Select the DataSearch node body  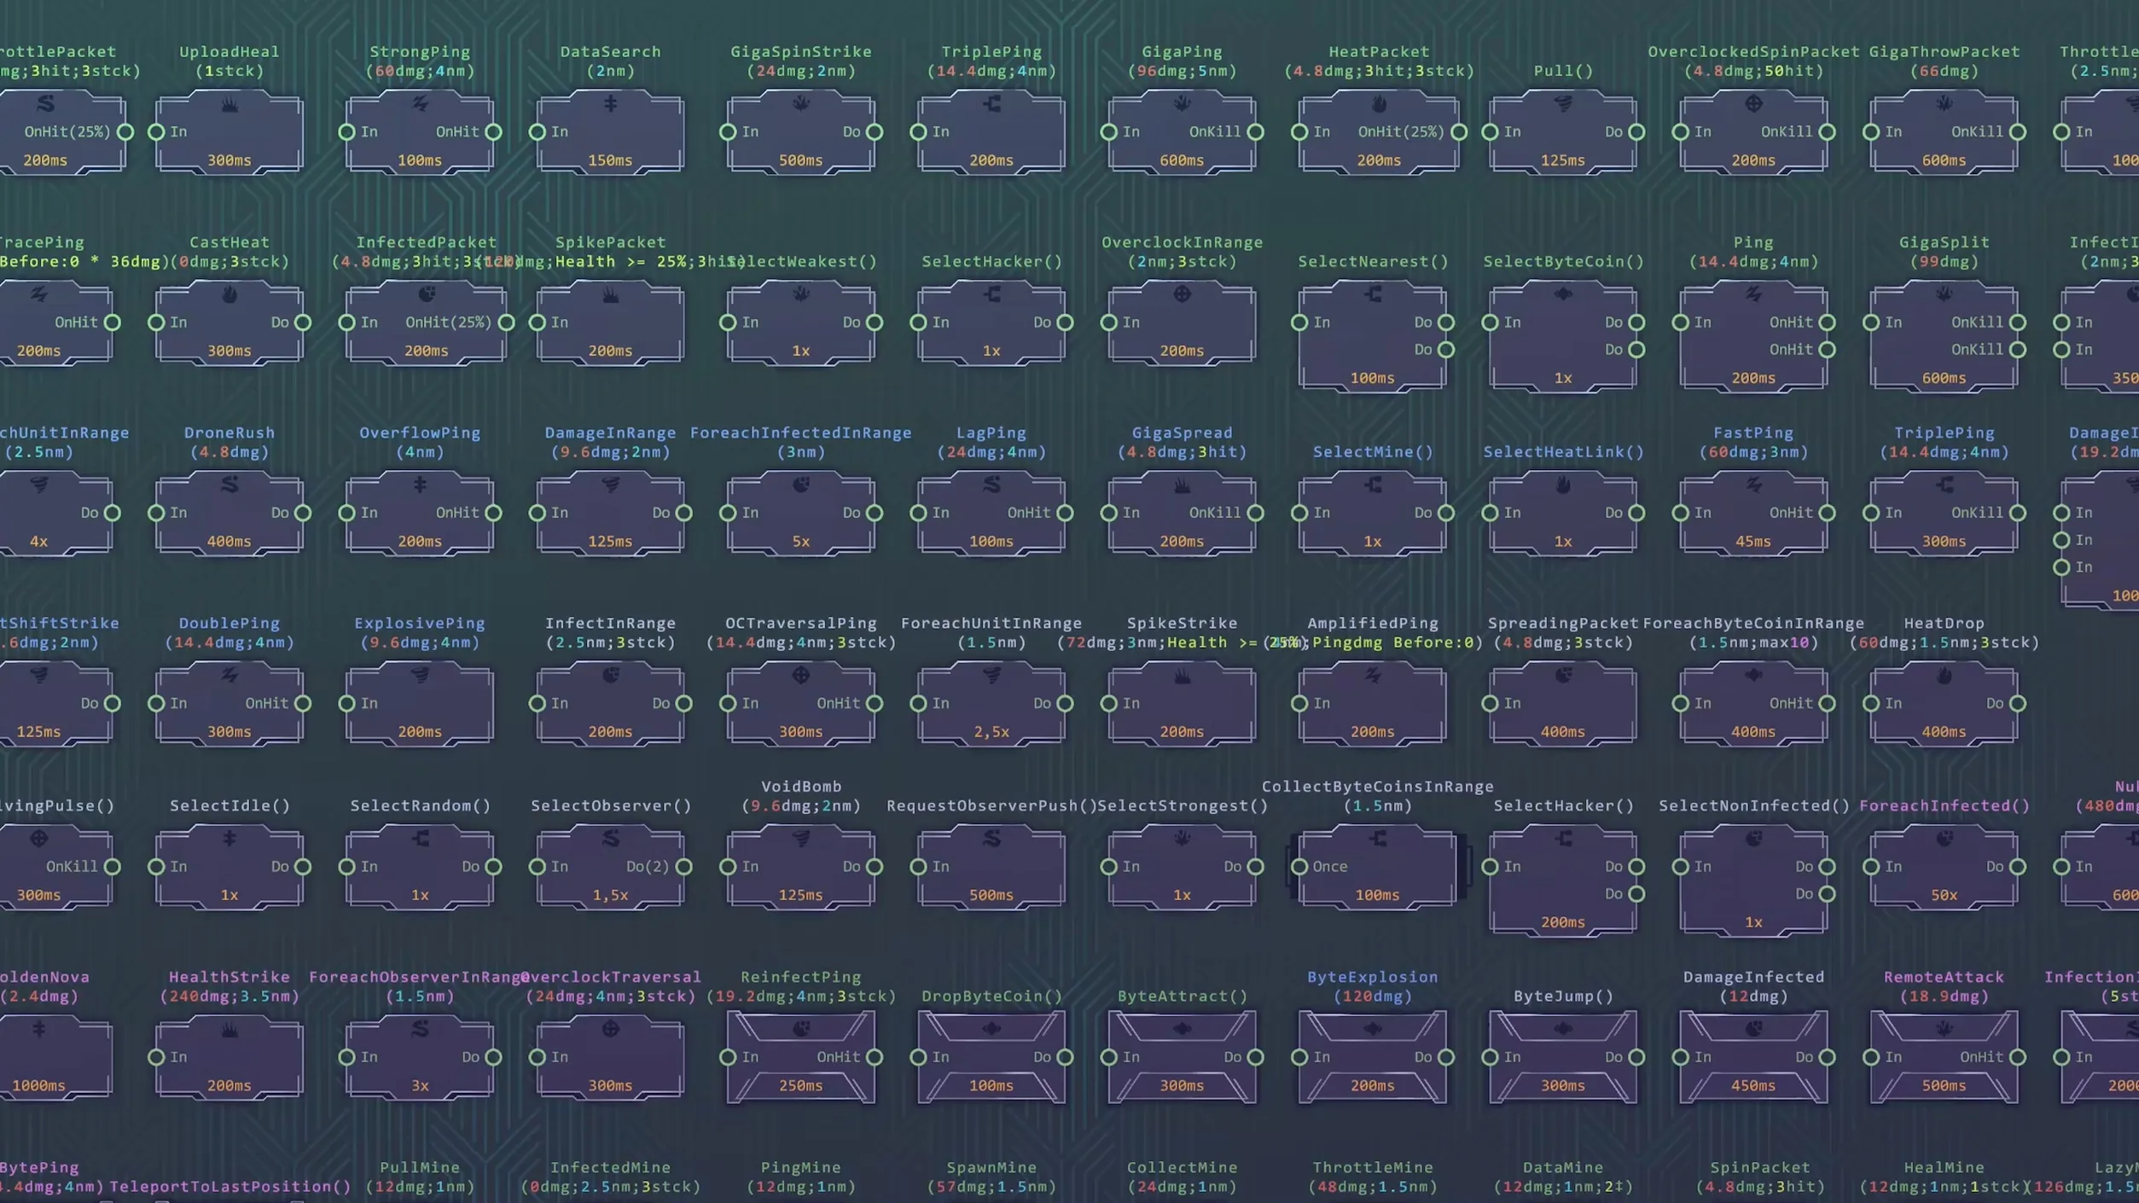(610, 133)
